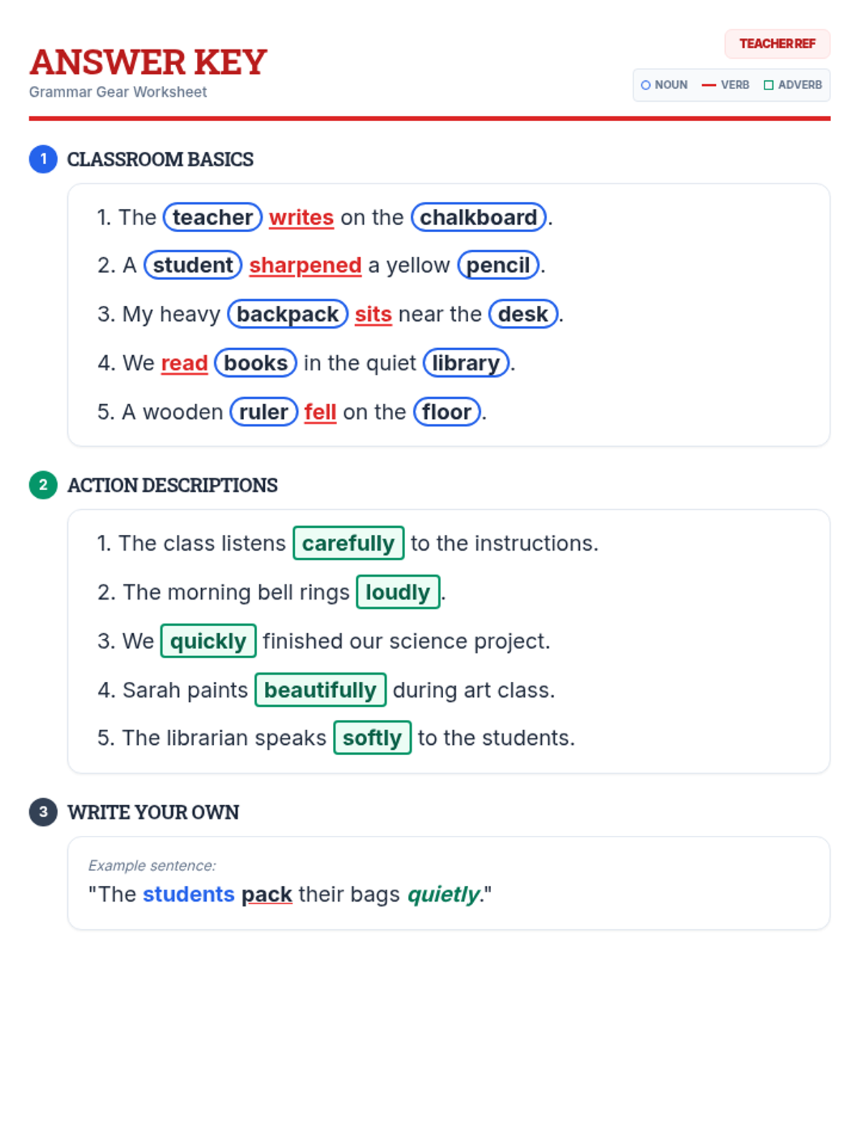Click the green italic word 'quietly'
The image size is (859, 1146).
(x=443, y=894)
